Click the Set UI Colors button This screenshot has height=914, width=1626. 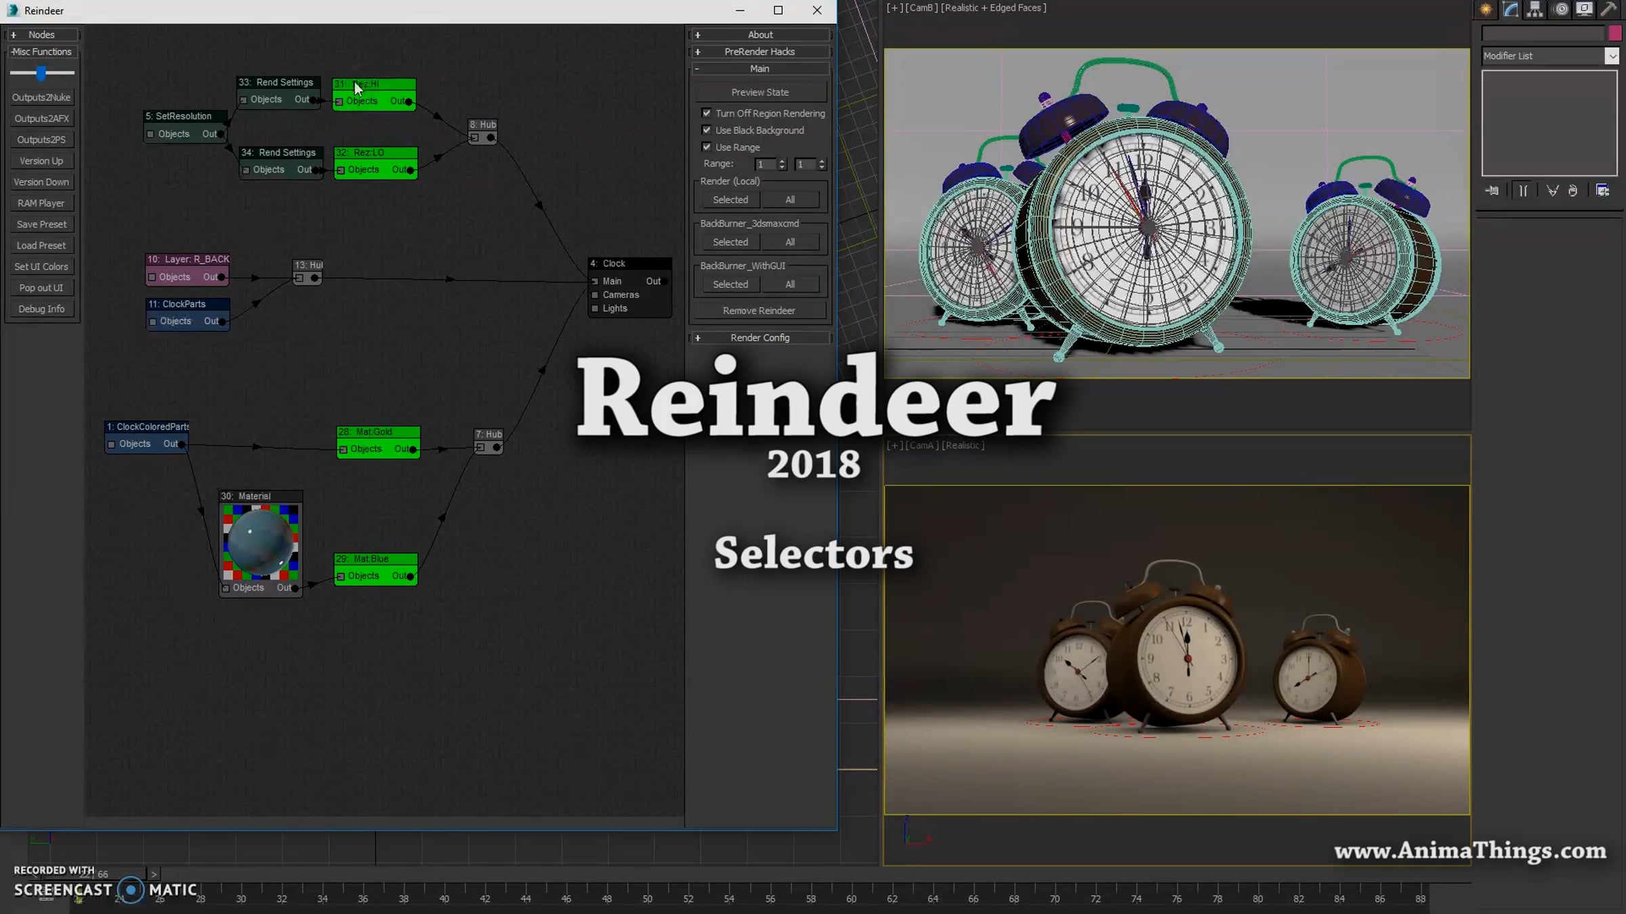(41, 267)
